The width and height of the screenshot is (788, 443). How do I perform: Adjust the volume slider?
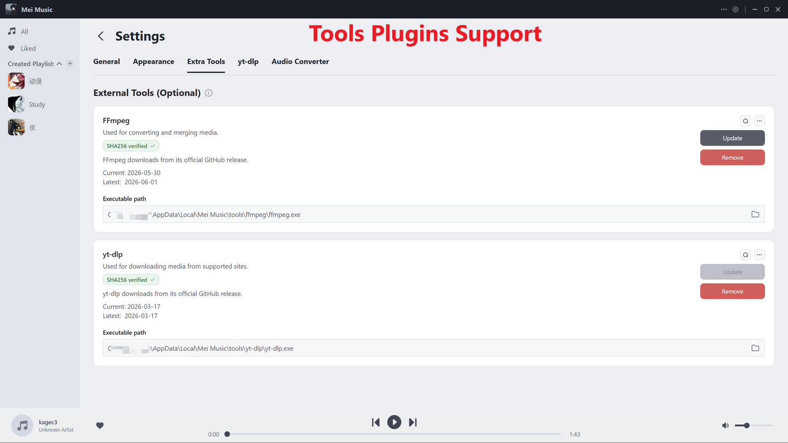click(754, 425)
